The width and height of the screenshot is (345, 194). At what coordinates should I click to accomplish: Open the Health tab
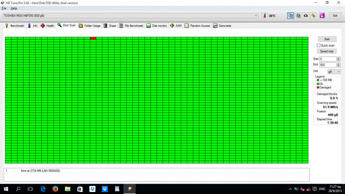47,26
